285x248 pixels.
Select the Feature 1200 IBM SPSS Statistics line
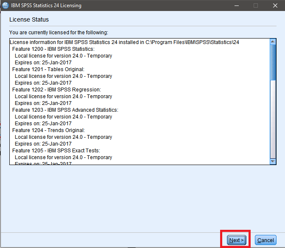coord(53,49)
